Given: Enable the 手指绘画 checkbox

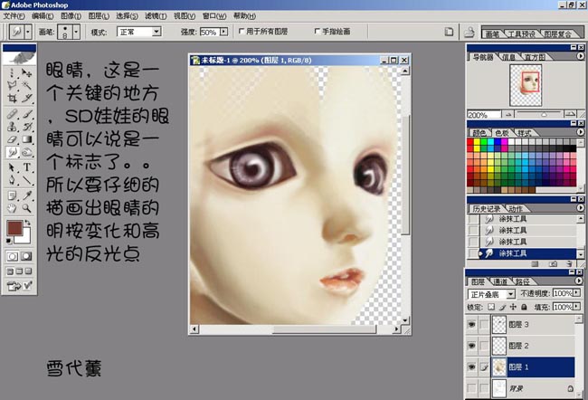Looking at the screenshot, I should click(x=316, y=32).
